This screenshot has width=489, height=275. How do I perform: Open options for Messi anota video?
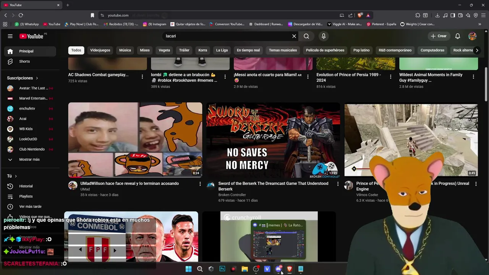(308, 77)
